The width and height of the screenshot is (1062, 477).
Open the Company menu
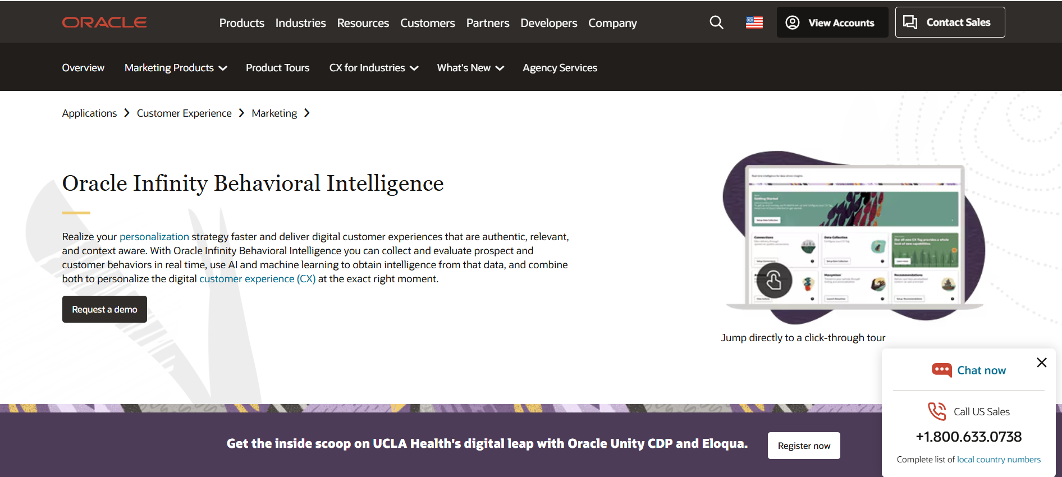tap(612, 23)
